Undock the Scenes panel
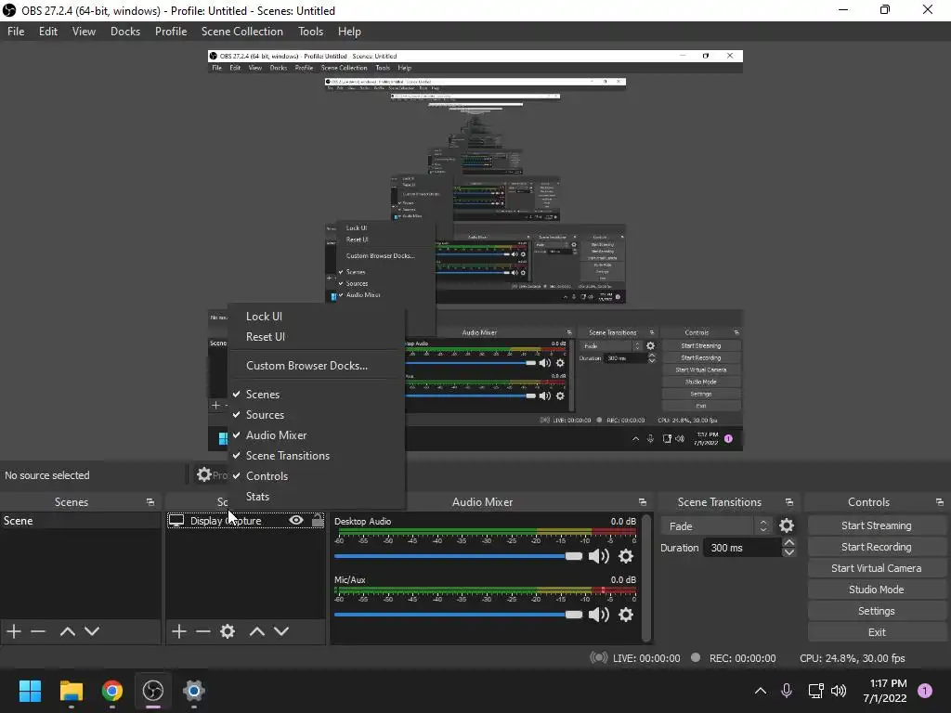The height and width of the screenshot is (713, 951). (x=150, y=502)
